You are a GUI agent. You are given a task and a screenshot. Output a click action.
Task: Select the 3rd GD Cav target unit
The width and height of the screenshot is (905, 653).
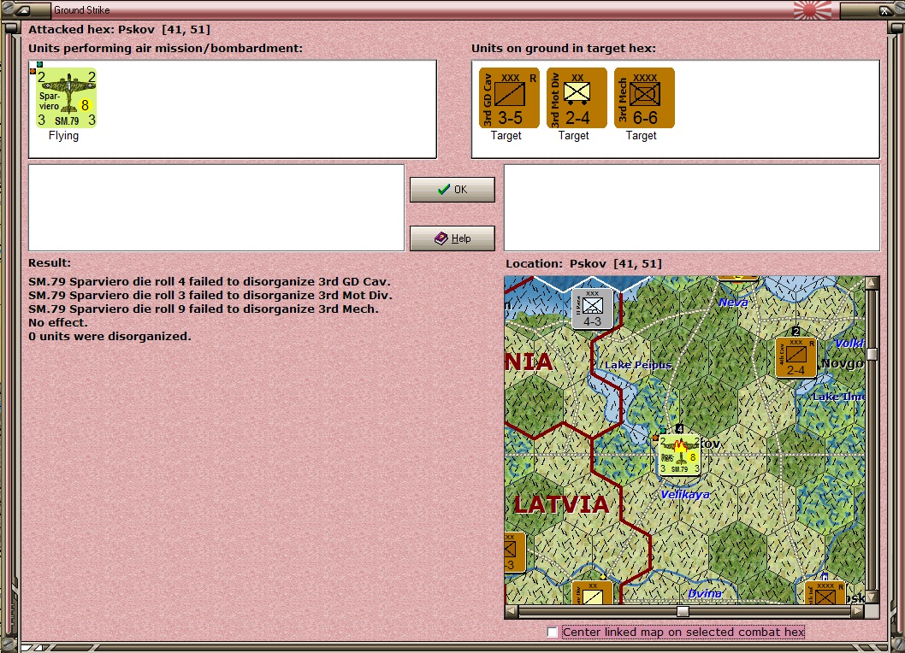[x=509, y=97]
